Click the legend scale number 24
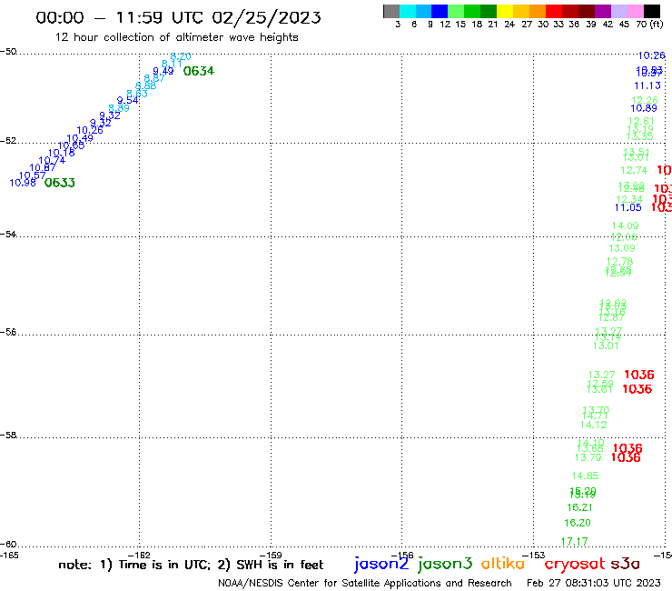Screen dimensions: 672x591 [509, 24]
